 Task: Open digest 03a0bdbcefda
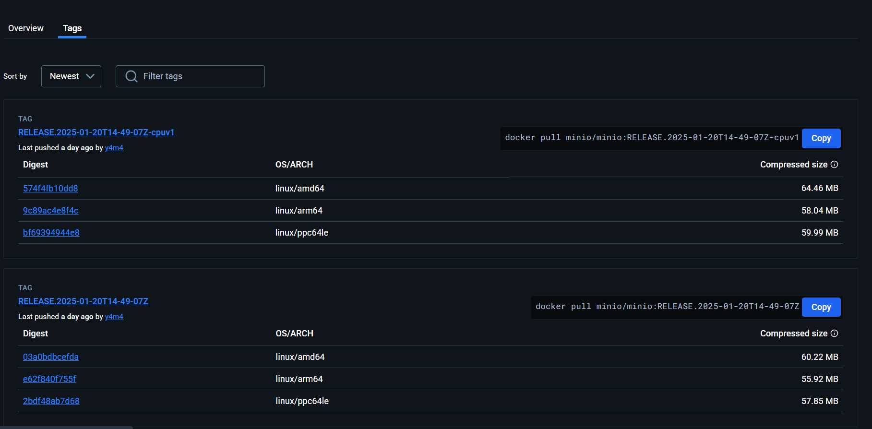[x=51, y=357]
